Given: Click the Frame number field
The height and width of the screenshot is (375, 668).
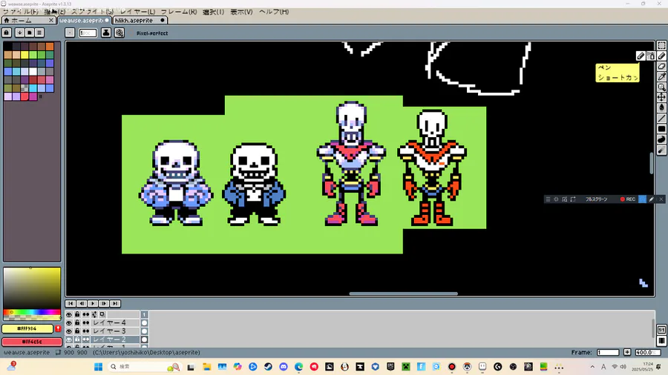Looking at the screenshot, I should tap(608, 353).
